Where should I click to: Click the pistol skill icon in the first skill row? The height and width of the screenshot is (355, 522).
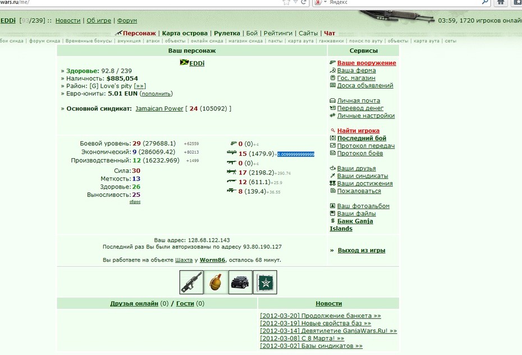[233, 144]
